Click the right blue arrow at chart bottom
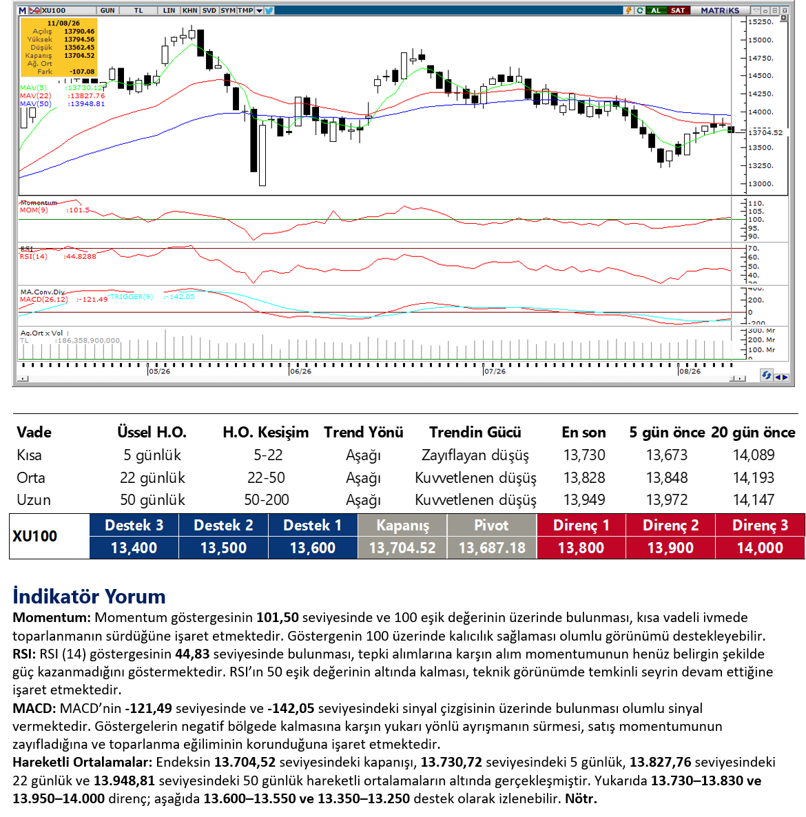806x817 pixels. 785,378
